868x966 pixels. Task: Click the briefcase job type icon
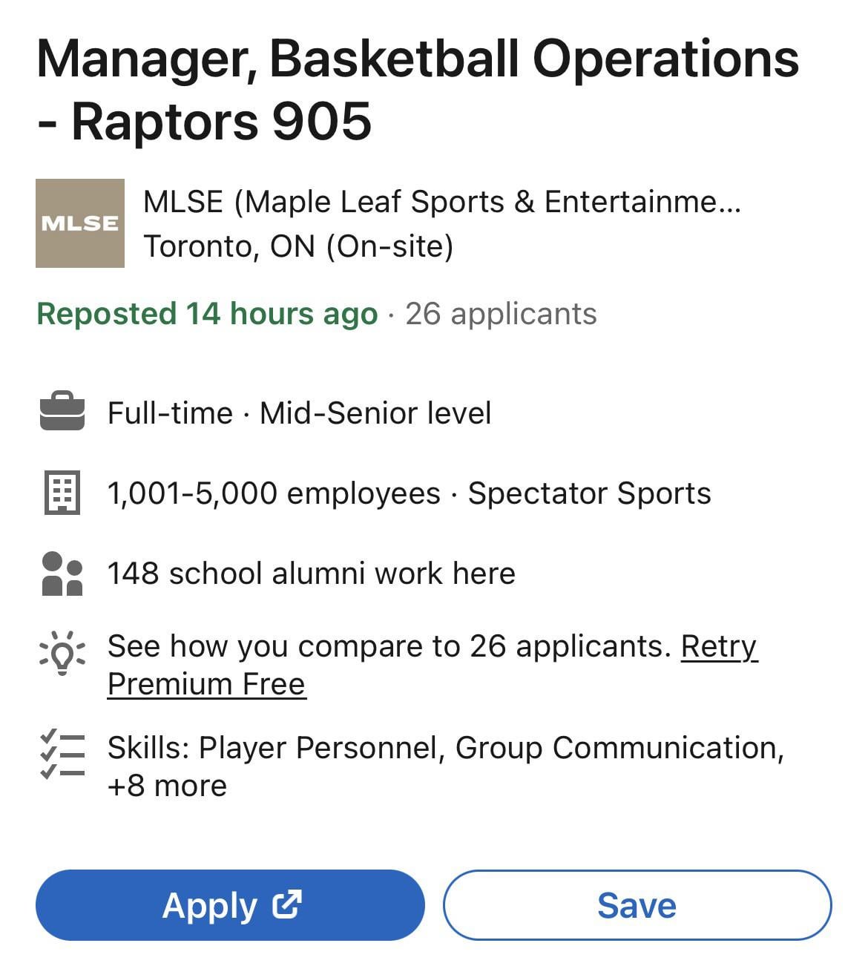62,411
